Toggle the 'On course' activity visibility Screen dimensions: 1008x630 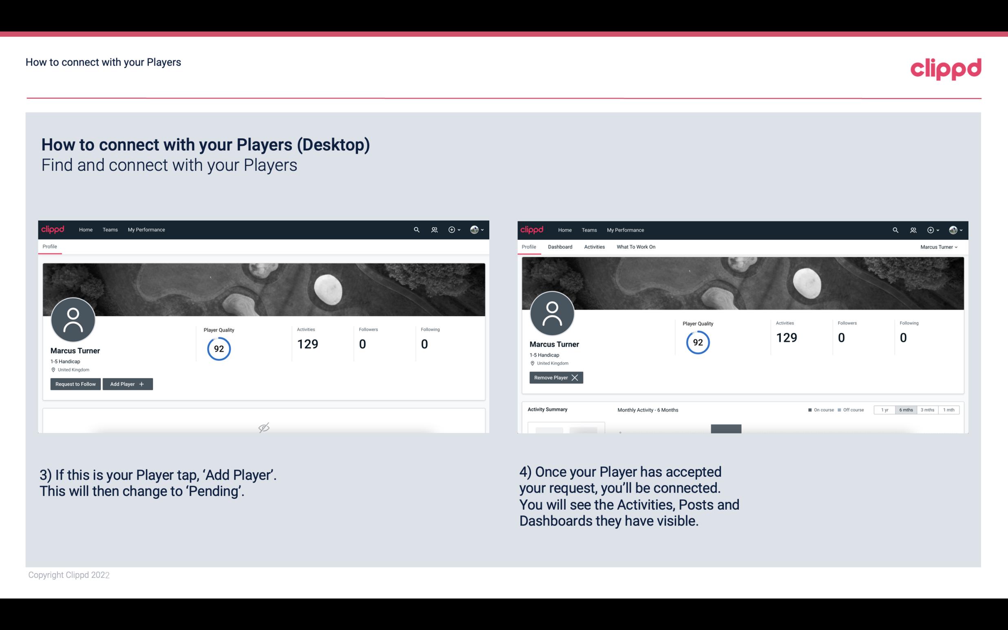pyautogui.click(x=818, y=409)
